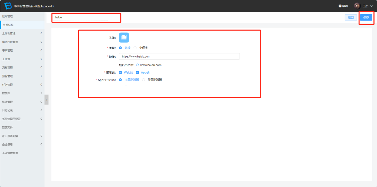Screen dimensions: 377x187
Task: Click the 王杰 user avatar
Action: 357,6
